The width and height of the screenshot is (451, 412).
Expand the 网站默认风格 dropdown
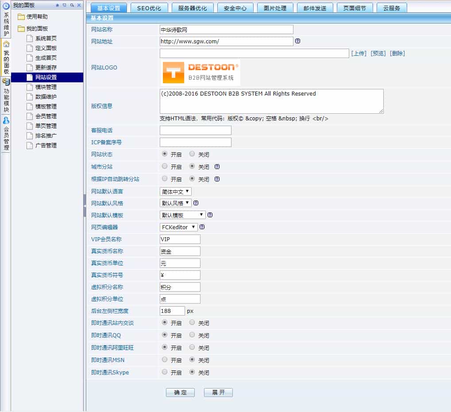pyautogui.click(x=177, y=203)
